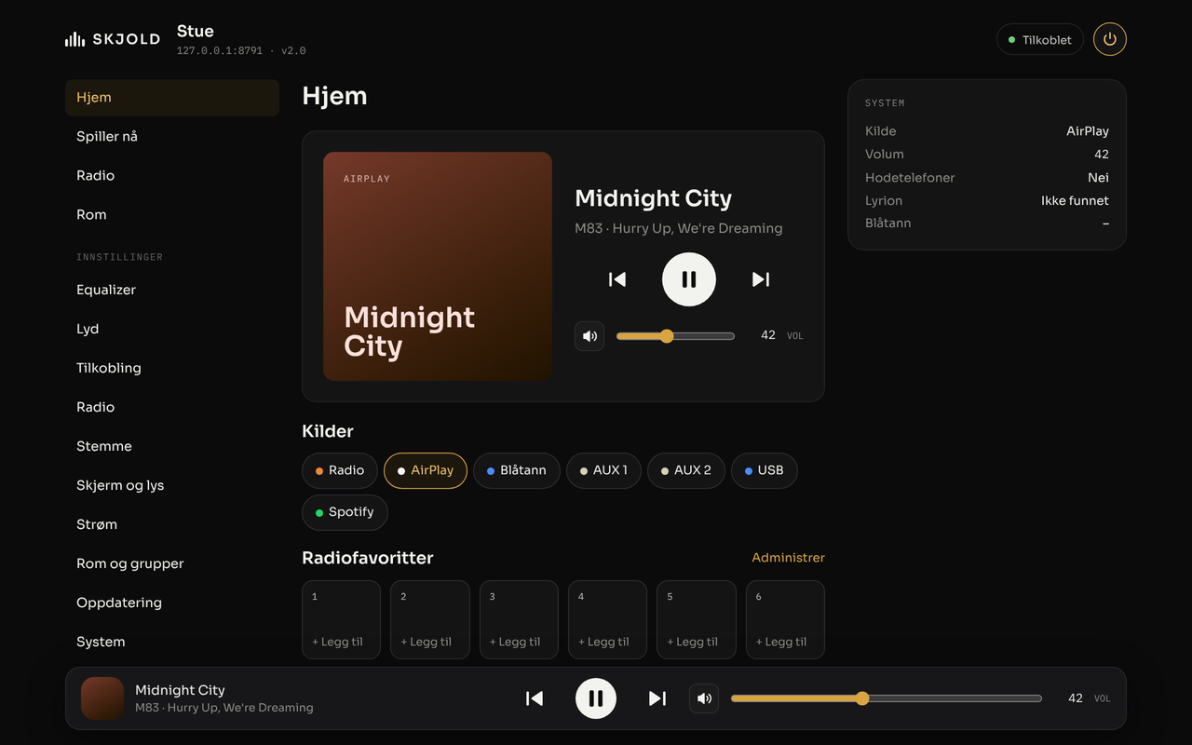Switch source to Blåtann

(517, 470)
